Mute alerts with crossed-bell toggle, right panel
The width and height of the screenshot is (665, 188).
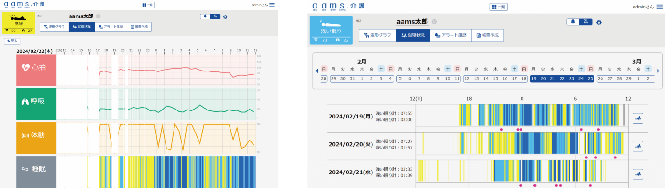pyautogui.click(x=586, y=22)
